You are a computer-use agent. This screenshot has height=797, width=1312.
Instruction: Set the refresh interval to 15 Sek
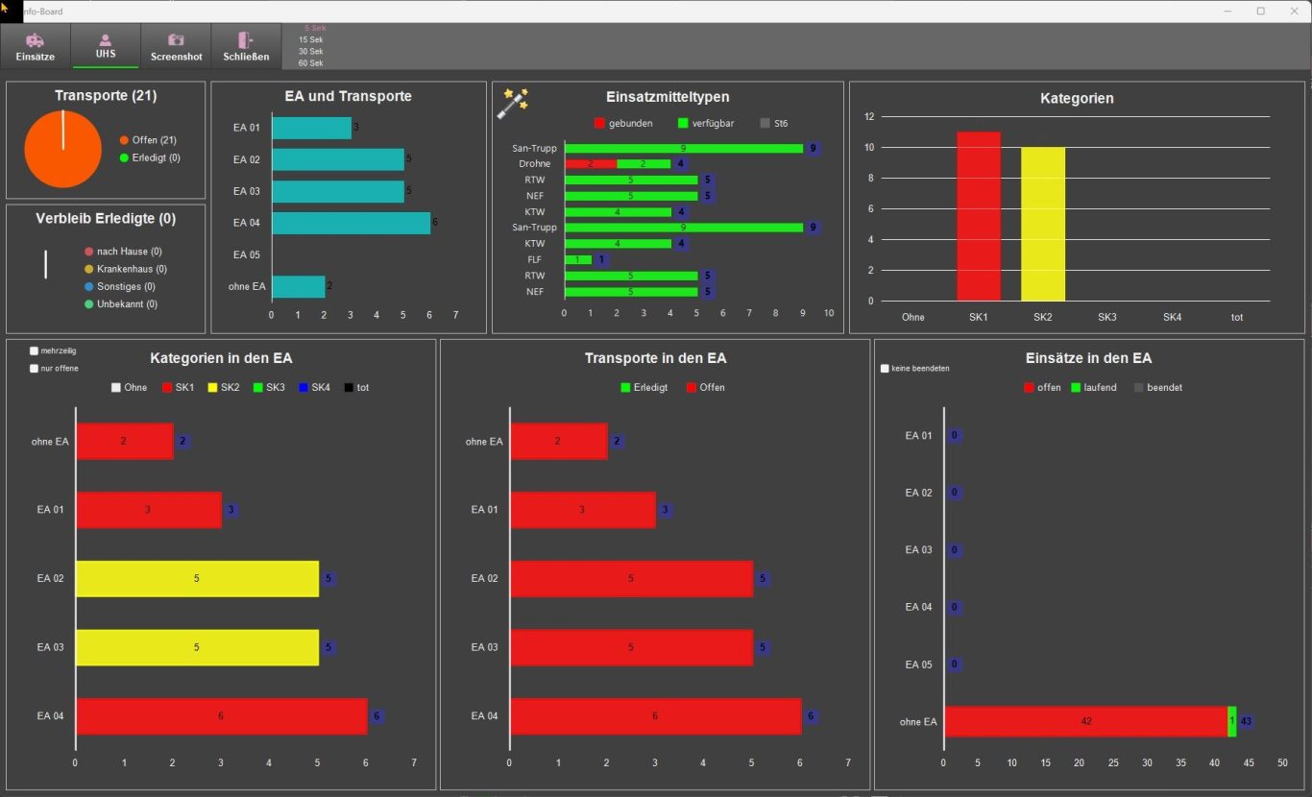pyautogui.click(x=310, y=40)
